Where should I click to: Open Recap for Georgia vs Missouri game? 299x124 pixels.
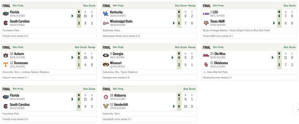[192, 47]
